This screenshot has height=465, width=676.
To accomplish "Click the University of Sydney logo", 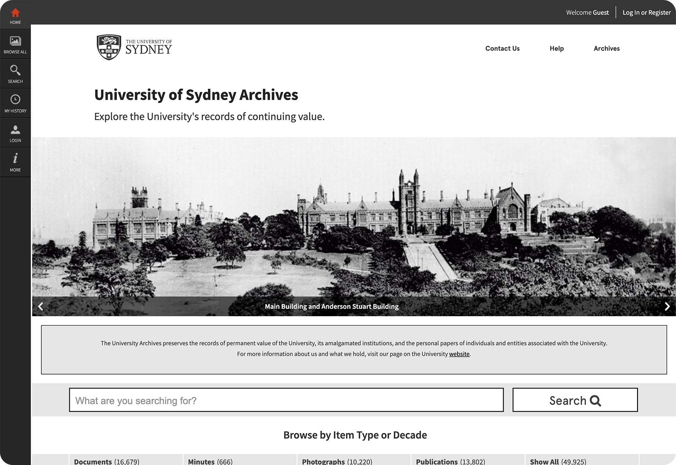I will pyautogui.click(x=134, y=47).
